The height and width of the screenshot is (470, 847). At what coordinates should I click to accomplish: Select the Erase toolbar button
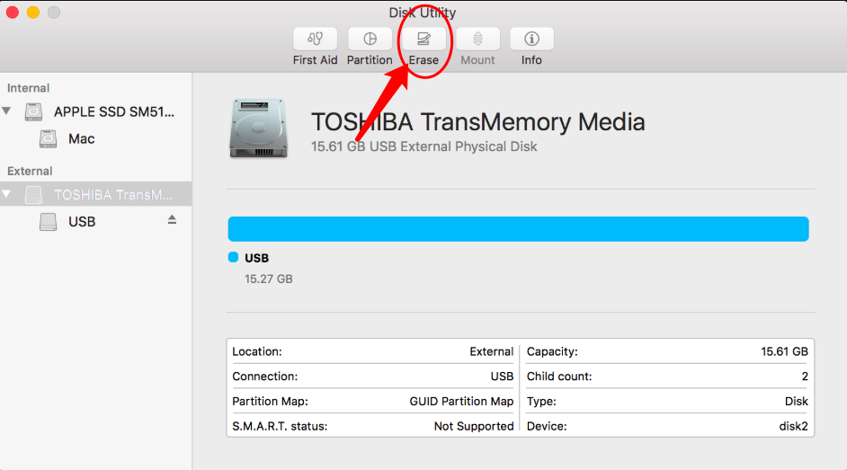423,40
